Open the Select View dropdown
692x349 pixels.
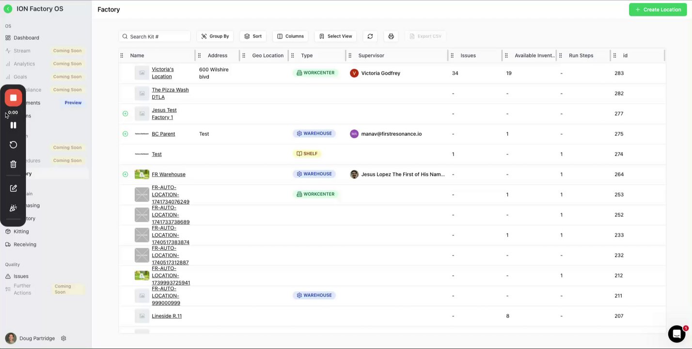click(335, 36)
